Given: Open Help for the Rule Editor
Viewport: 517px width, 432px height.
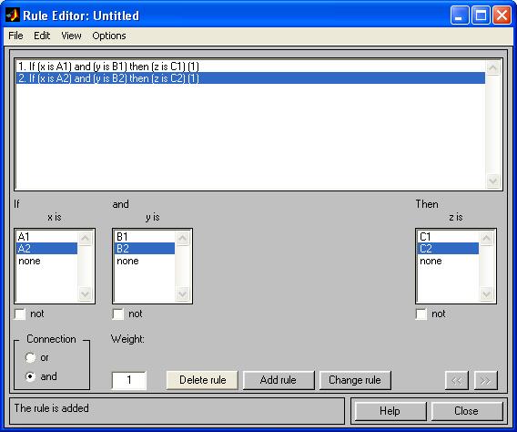Looking at the screenshot, I should [390, 411].
